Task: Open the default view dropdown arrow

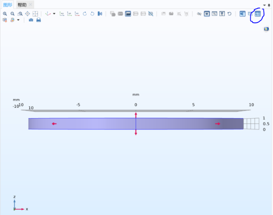Action: (x=54, y=14)
